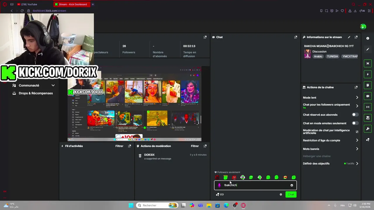The width and height of the screenshot is (374, 210).
Task: Click the Rechercher taskbar search box
Action: pyautogui.click(x=157, y=205)
